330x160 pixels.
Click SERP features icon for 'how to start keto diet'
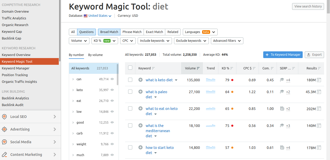click(x=282, y=148)
